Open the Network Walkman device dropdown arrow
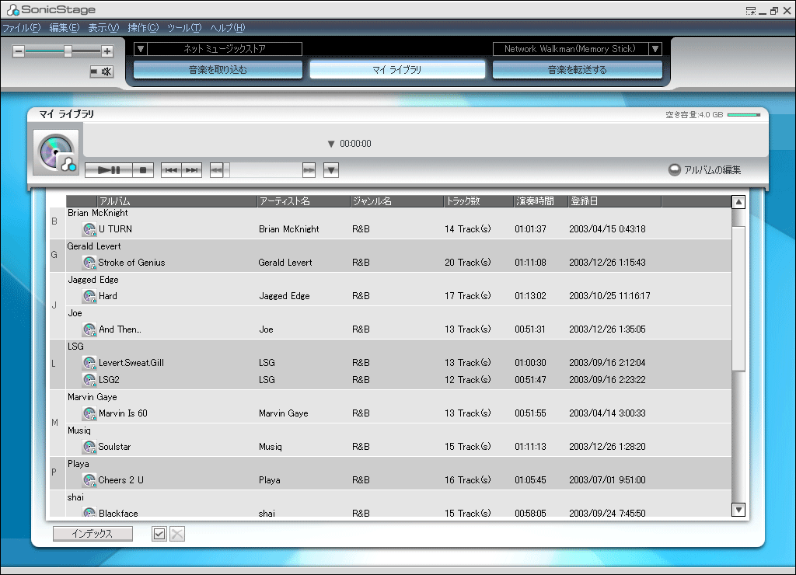The image size is (796, 575). [655, 49]
